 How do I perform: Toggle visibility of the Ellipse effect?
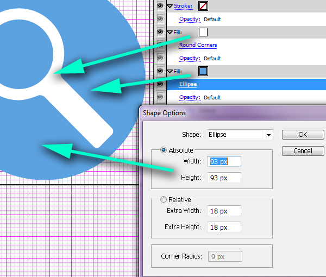[x=160, y=84]
